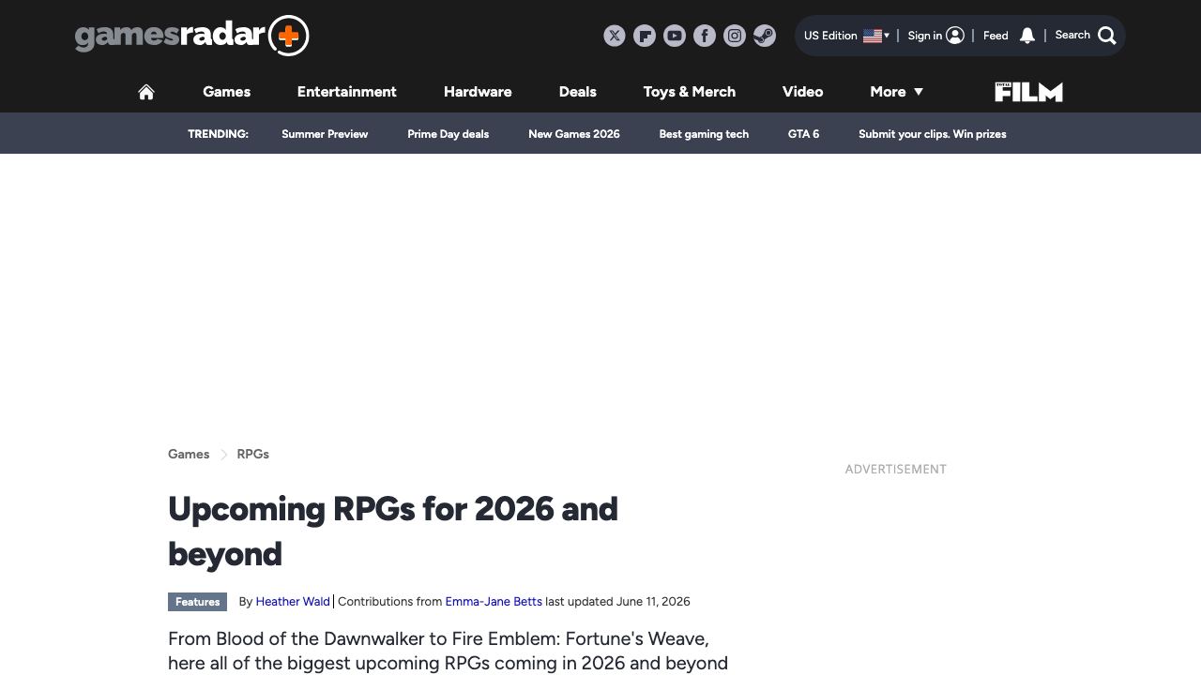Screen dimensions: 1201x675
Task: Open the Toys & Merch menu
Action: point(690,92)
